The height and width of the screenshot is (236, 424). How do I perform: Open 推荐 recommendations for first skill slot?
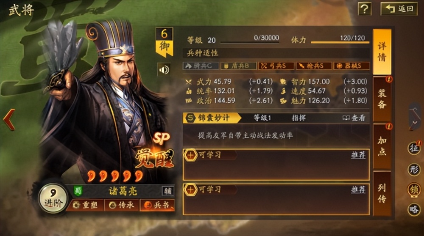tap(358, 155)
